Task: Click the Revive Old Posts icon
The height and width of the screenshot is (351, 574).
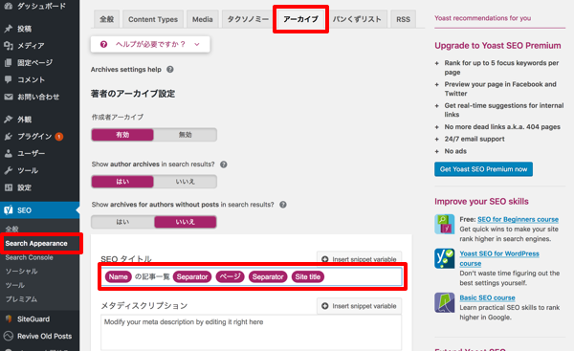Action: click(9, 336)
